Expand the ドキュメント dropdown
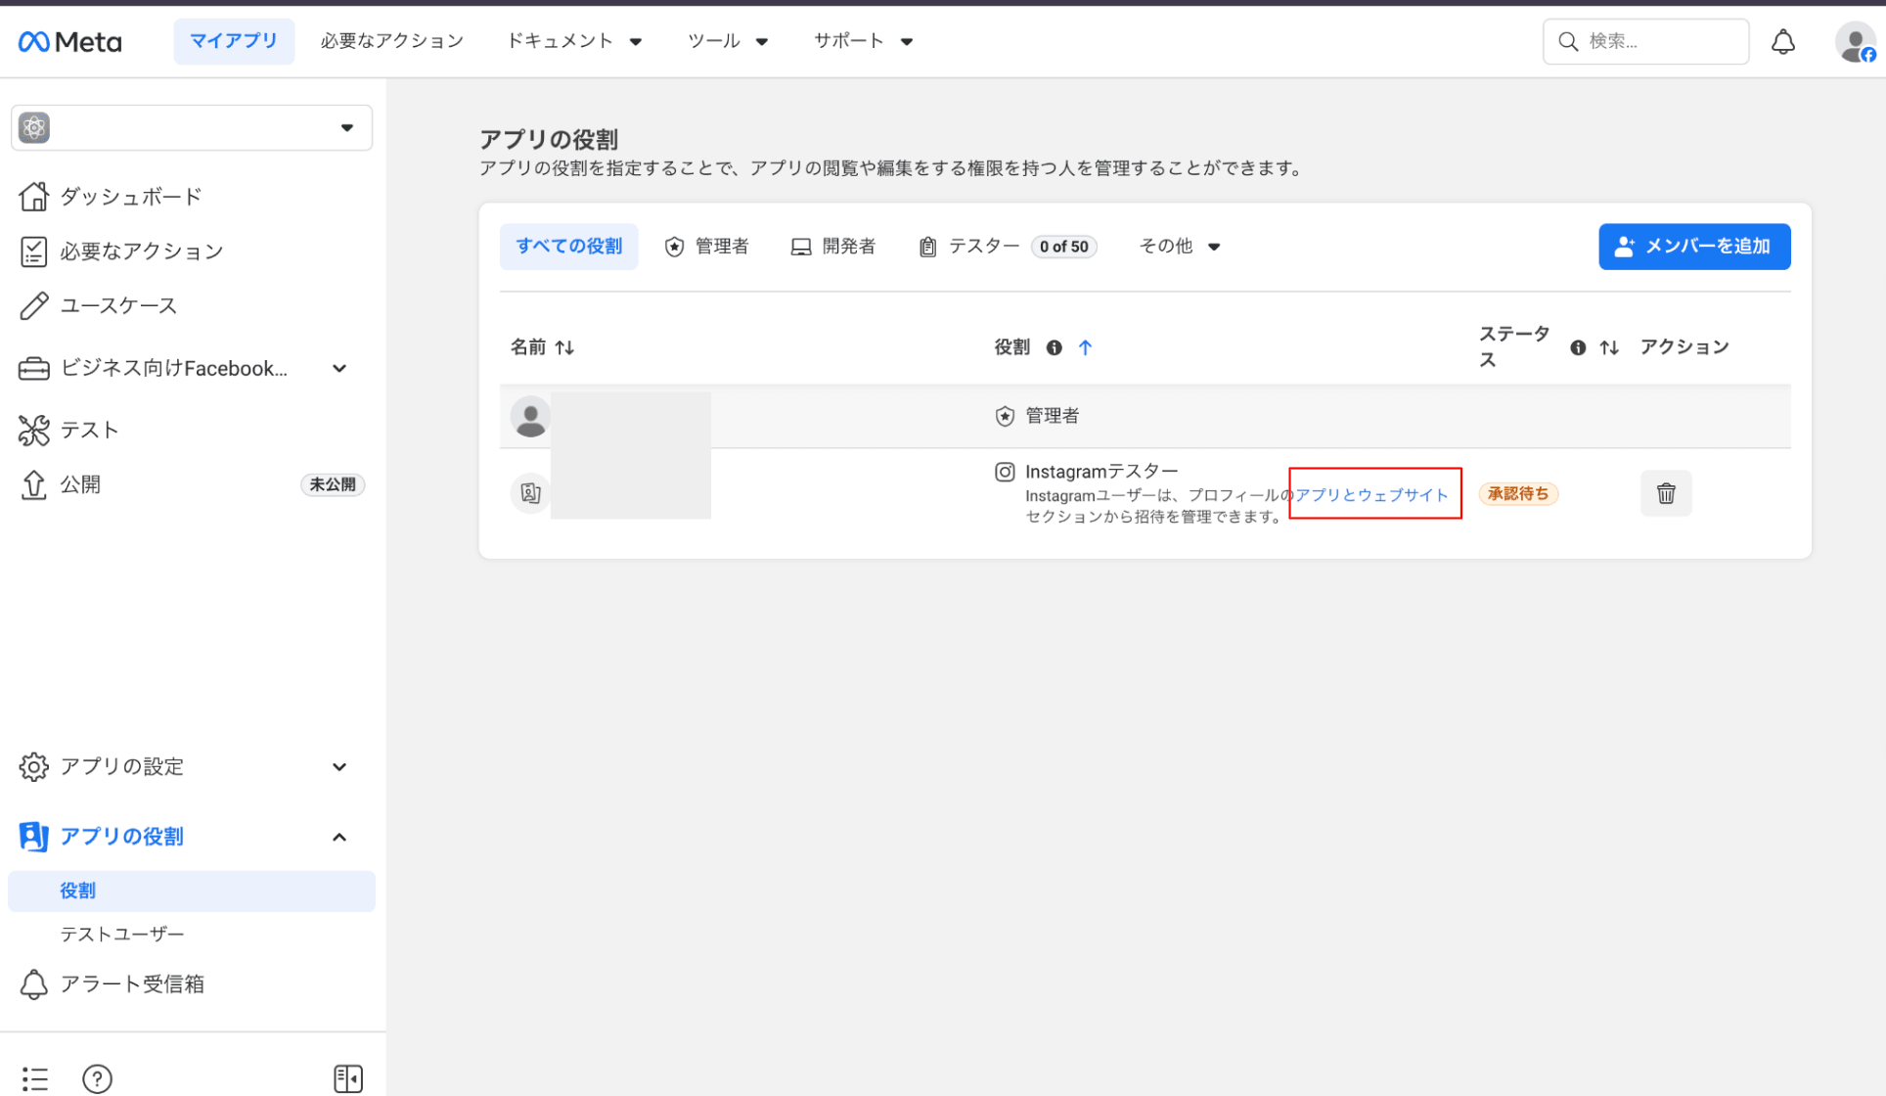 (575, 41)
